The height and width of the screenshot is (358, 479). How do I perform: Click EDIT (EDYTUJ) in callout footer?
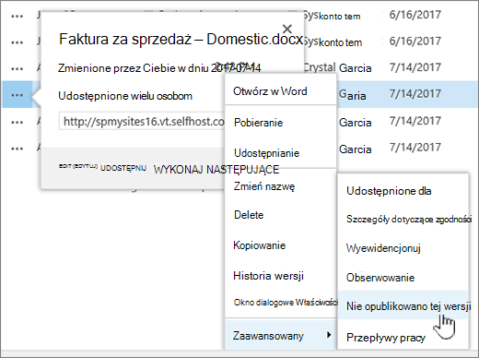coord(78,166)
